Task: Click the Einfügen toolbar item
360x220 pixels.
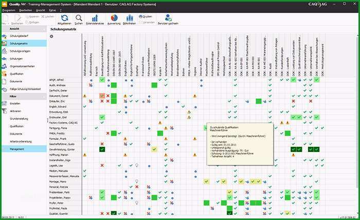Action: pyautogui.click(x=32, y=22)
